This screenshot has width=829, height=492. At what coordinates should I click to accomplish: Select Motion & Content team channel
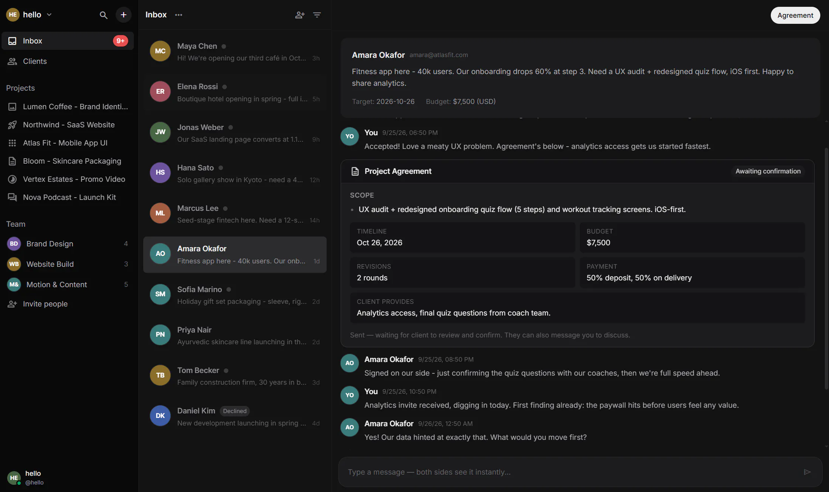point(68,285)
